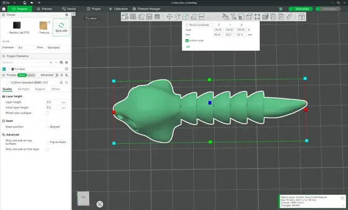Click the return button in viewport

click(91, 18)
